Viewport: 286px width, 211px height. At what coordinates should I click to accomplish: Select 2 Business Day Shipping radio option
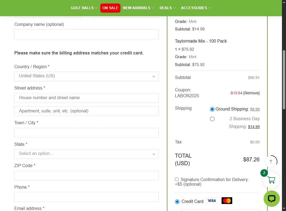pyautogui.click(x=212, y=119)
